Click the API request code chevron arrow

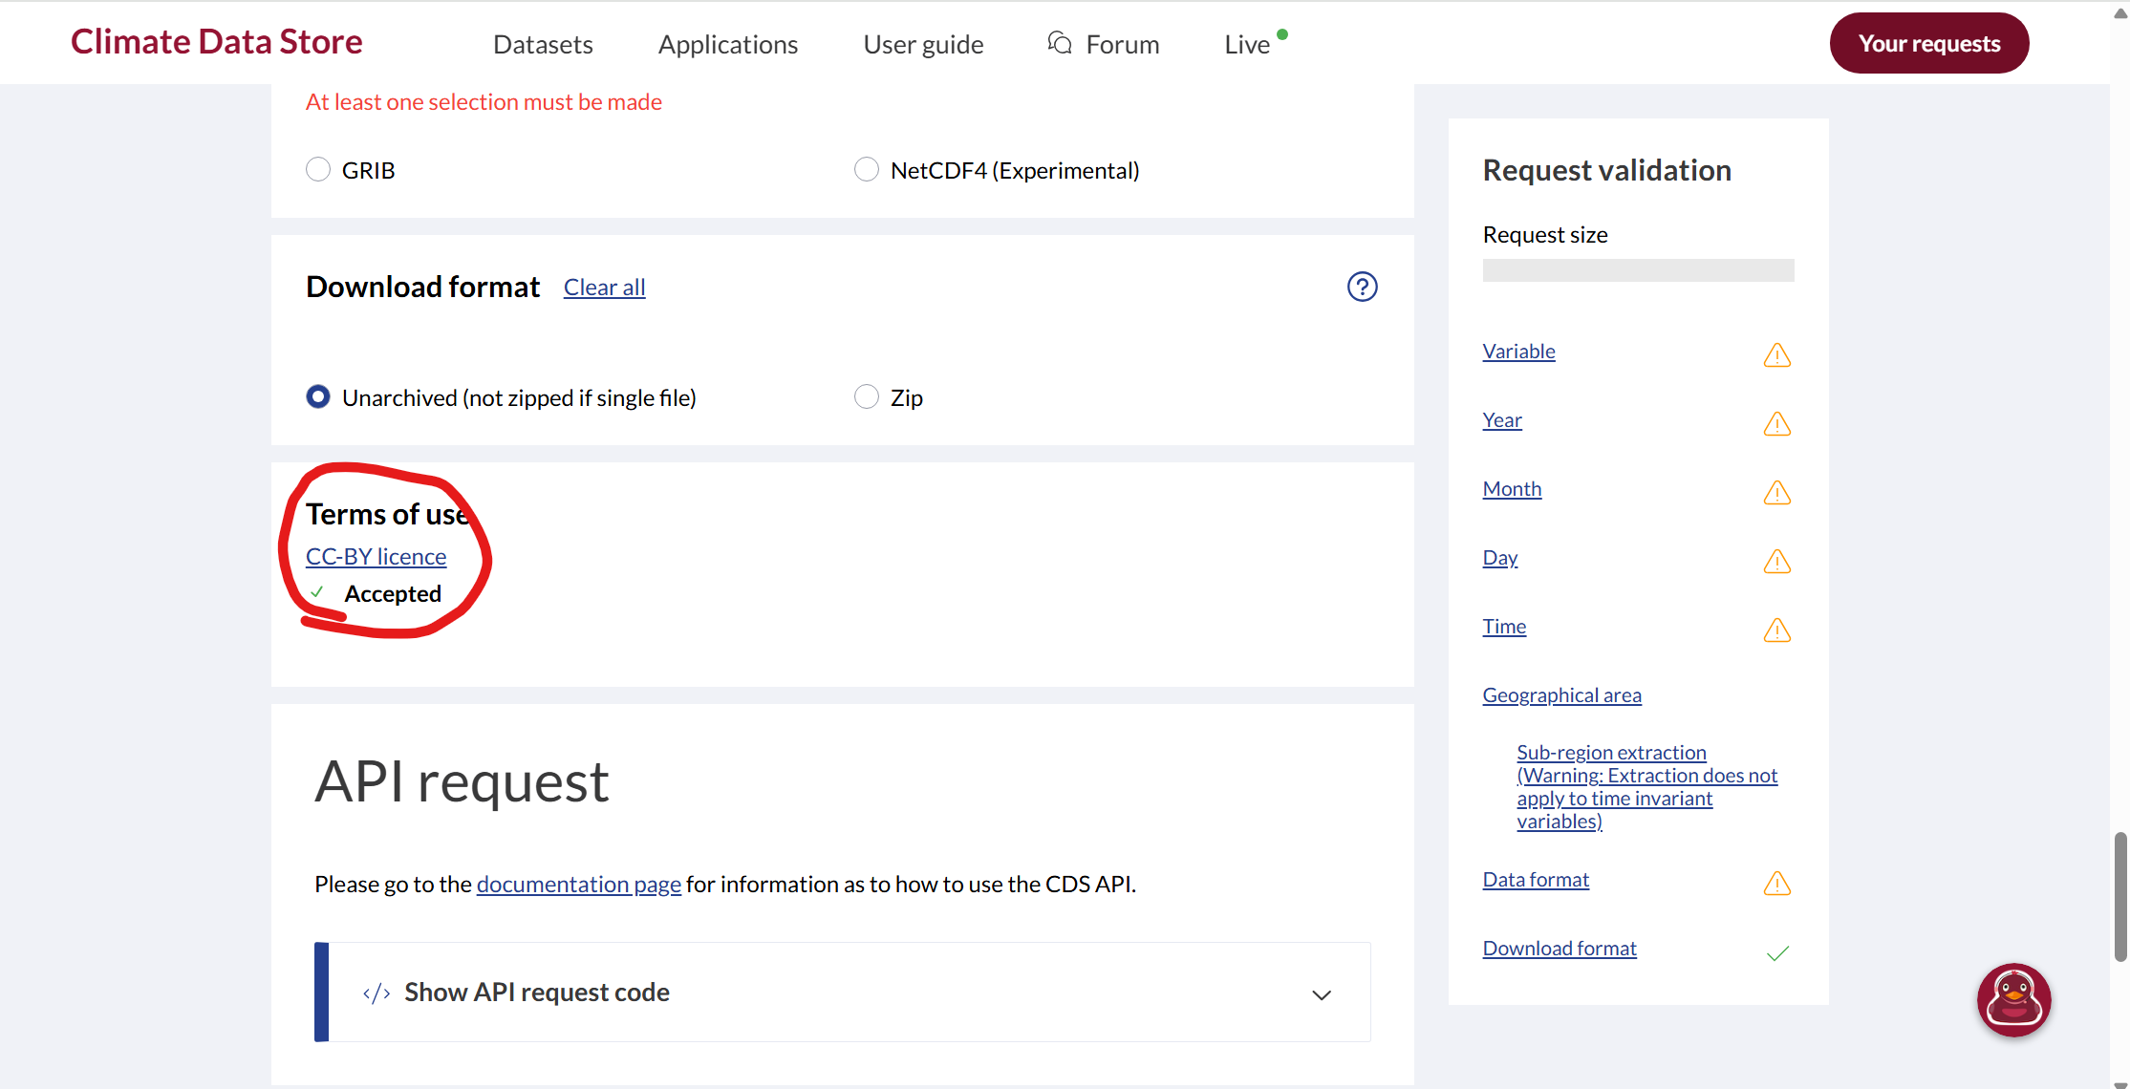coord(1321,994)
